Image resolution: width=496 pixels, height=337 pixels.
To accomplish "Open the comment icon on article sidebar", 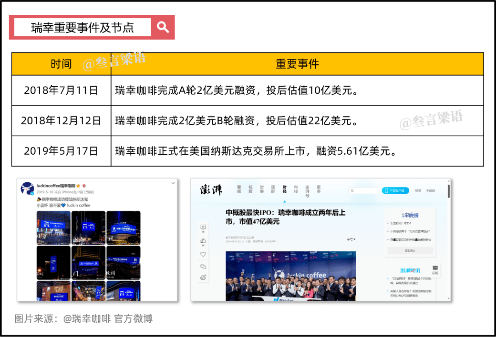I will pos(203,228).
